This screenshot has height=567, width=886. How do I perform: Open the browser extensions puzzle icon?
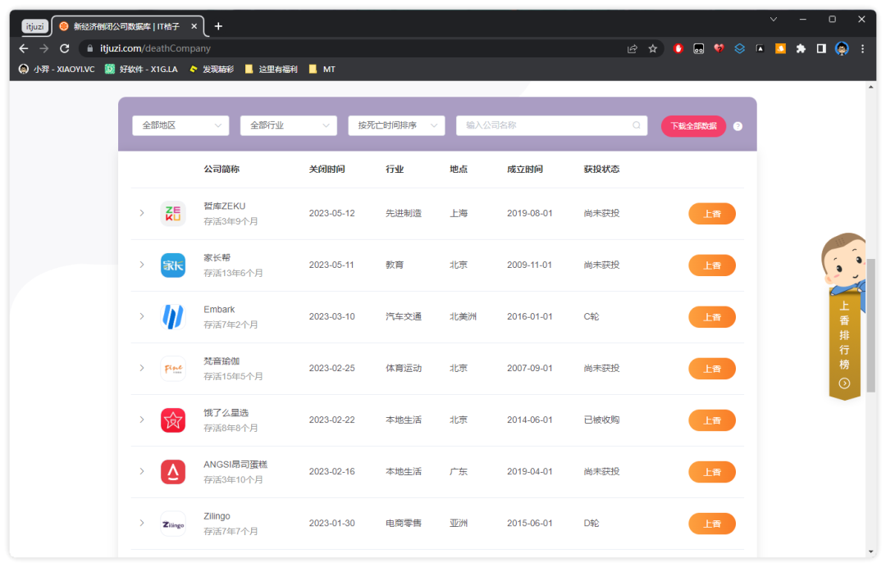click(x=801, y=48)
